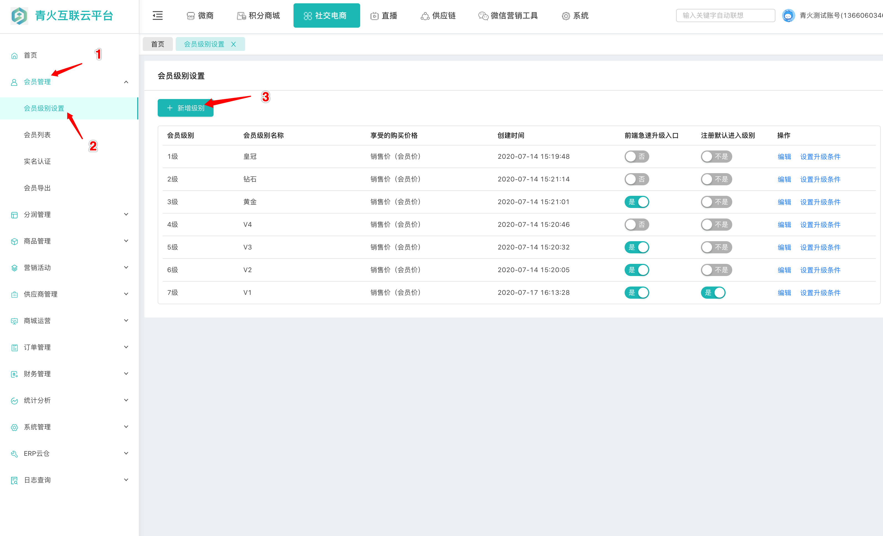Open the 积分商城 top tab

pos(258,15)
